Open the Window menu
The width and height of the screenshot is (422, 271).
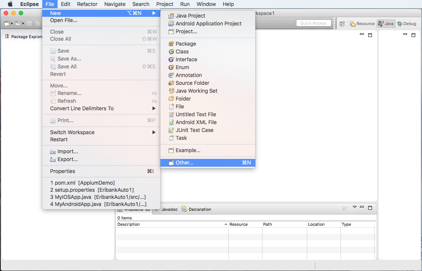pyautogui.click(x=206, y=4)
